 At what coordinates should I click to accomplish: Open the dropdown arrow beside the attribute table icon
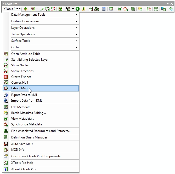tap(37, 9)
